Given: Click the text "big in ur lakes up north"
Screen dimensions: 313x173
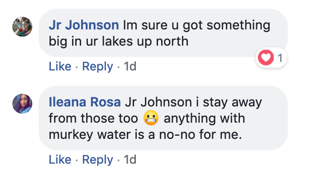Looking at the screenshot, I should pos(118,42).
